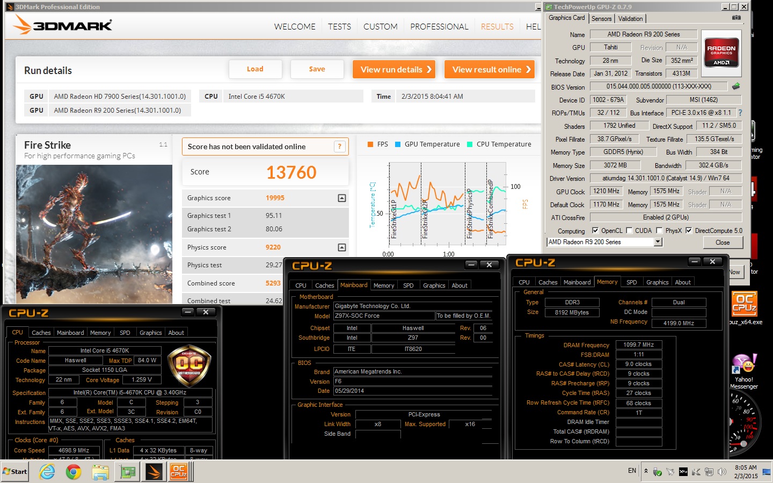The width and height of the screenshot is (773, 483).
Task: Switch to GPU-Z via its taskbar icon
Action: click(x=128, y=472)
